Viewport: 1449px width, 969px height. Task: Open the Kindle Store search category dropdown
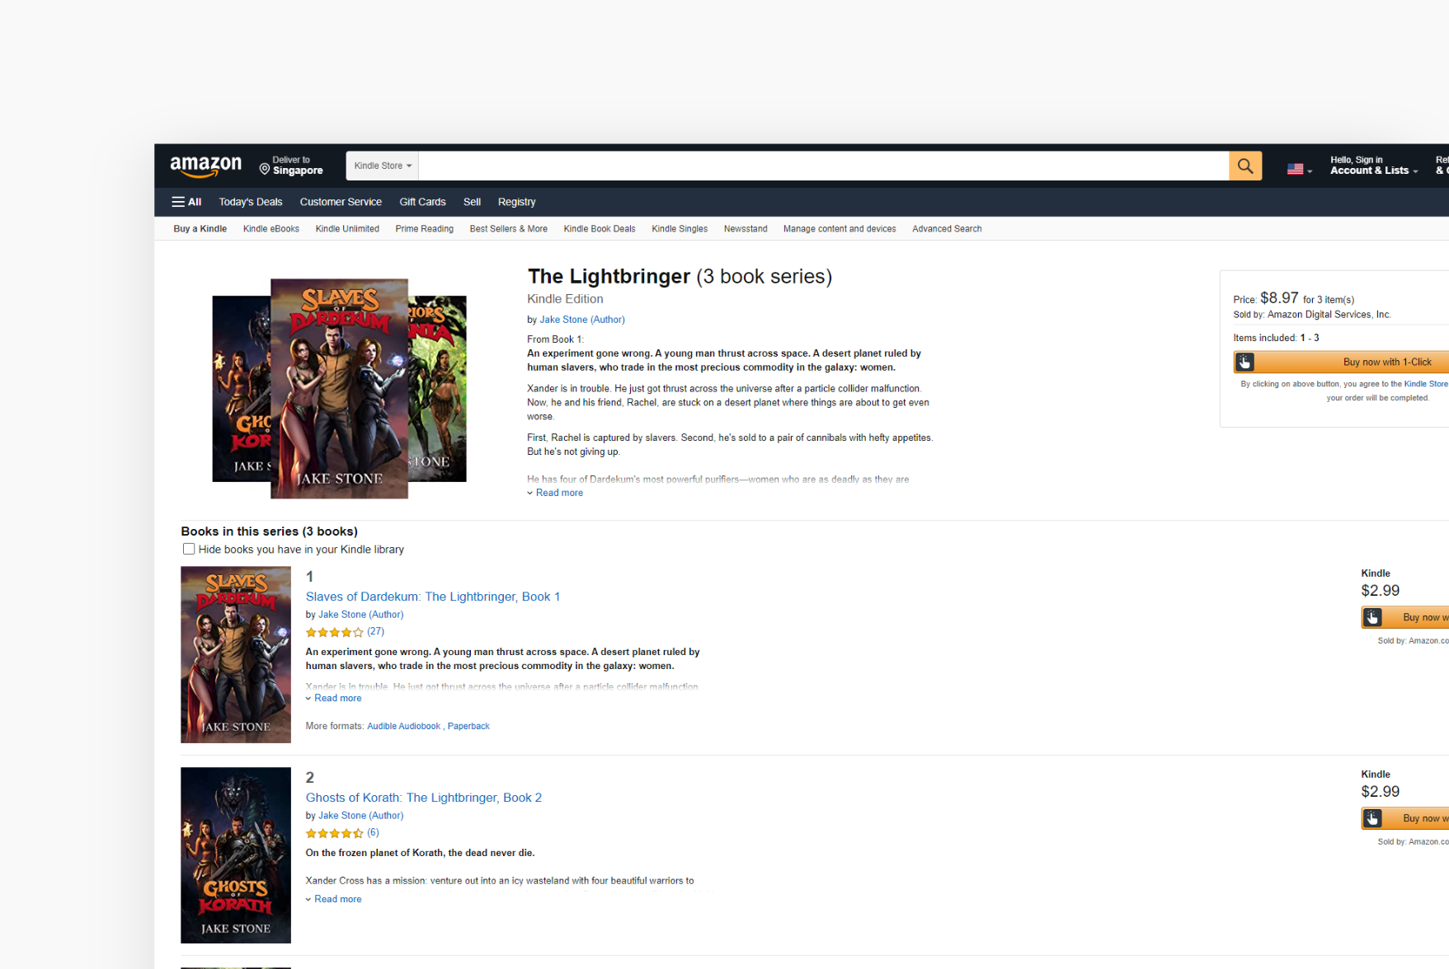[x=382, y=166]
